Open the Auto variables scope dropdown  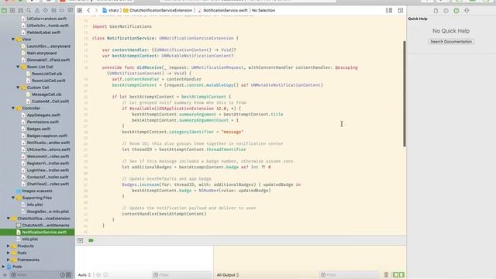(x=84, y=275)
